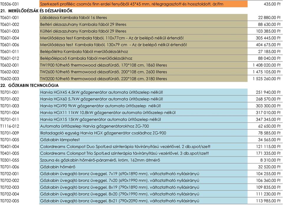Select Harvia HGX60 5,7kW gőzgenerátor row

(144, 99)
